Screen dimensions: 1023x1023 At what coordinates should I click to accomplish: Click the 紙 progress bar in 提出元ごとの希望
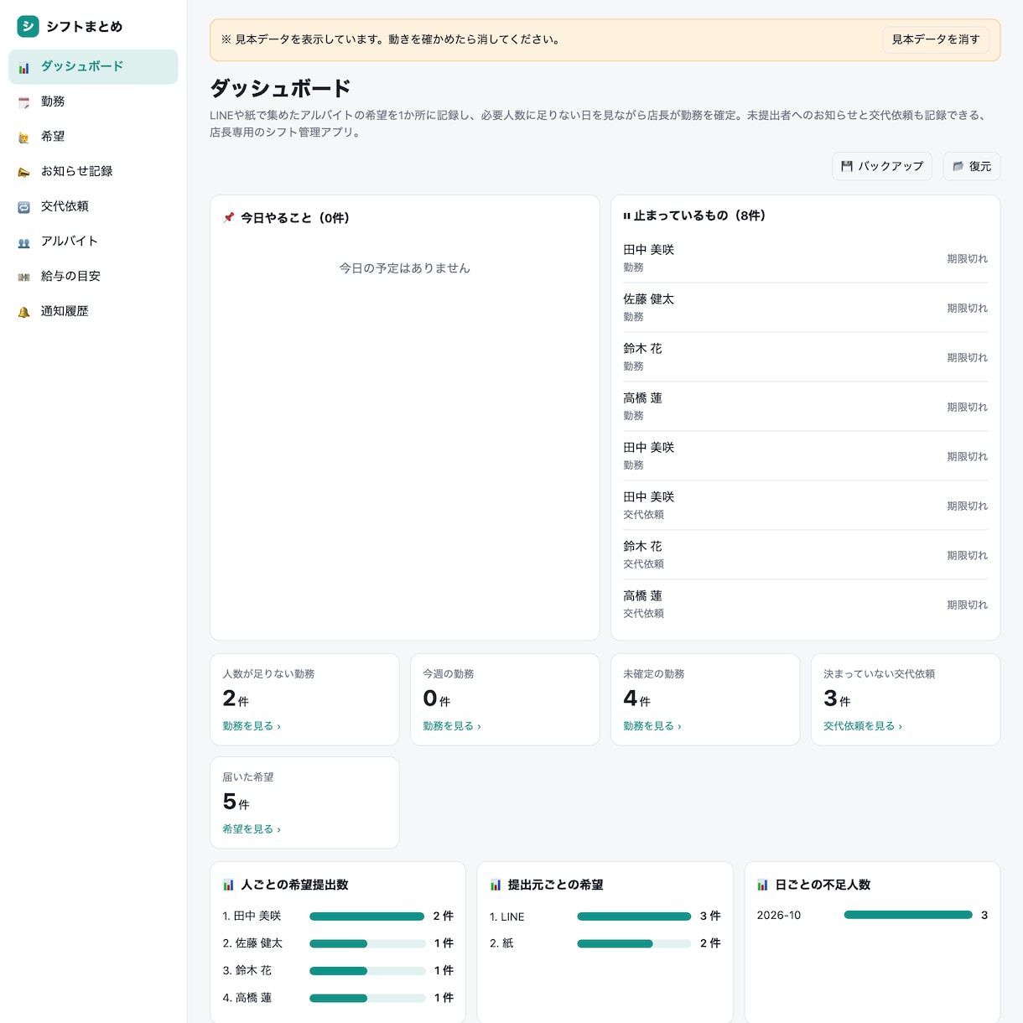click(635, 944)
